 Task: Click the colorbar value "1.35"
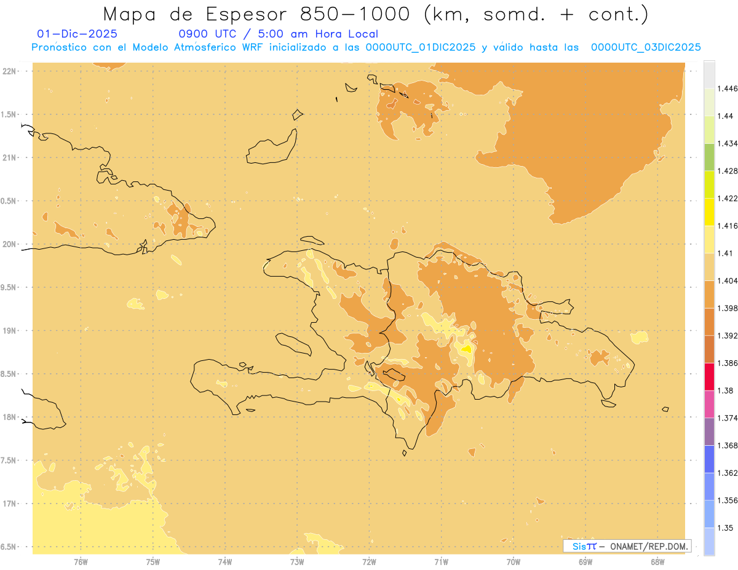pos(726,528)
